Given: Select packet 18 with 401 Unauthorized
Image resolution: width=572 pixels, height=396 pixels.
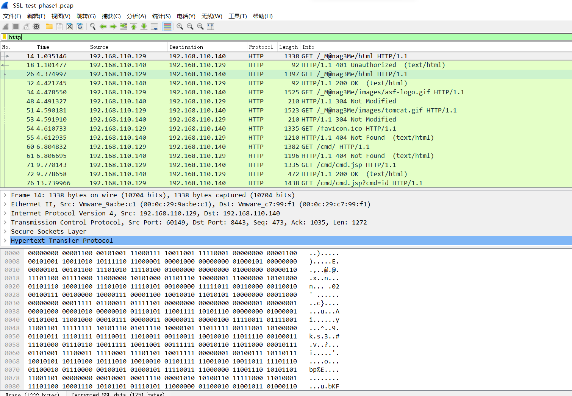Looking at the screenshot, I should coord(286,65).
